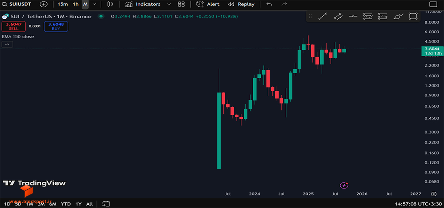
Task: Select the brush drawing tool
Action: tap(399, 16)
